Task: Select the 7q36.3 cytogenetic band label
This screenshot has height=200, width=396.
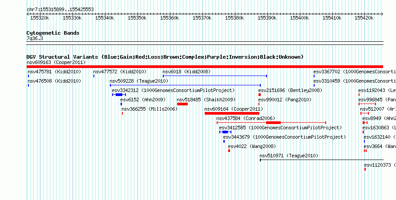Action: 35,38
